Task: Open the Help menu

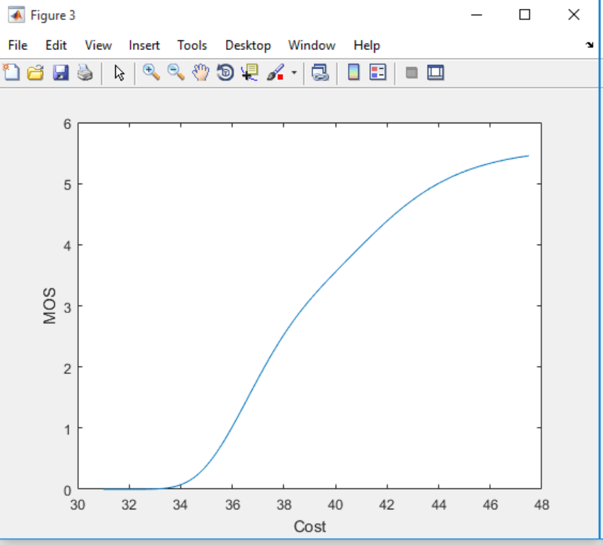Action: [x=367, y=45]
